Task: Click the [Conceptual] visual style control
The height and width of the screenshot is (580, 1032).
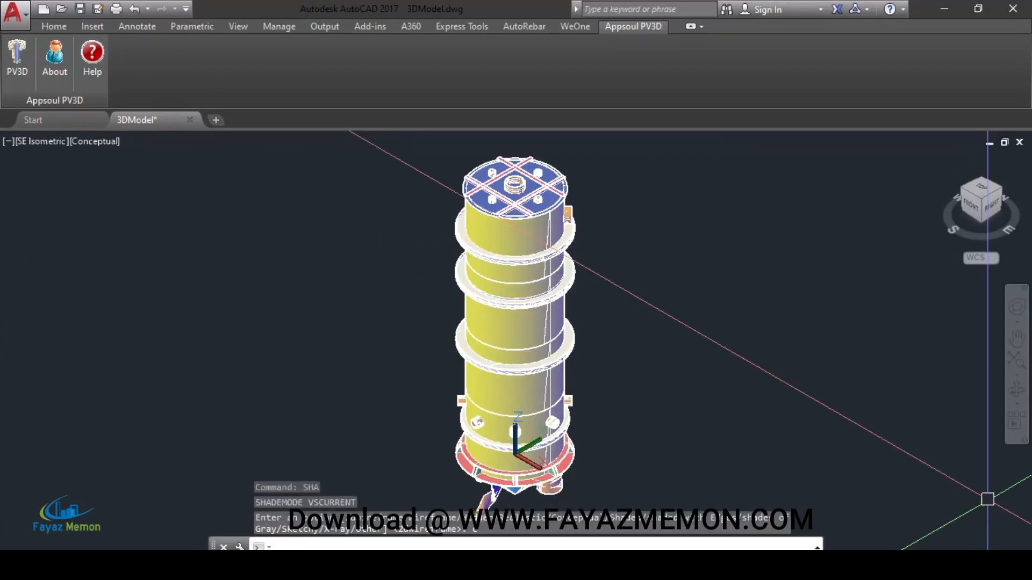Action: click(x=95, y=141)
